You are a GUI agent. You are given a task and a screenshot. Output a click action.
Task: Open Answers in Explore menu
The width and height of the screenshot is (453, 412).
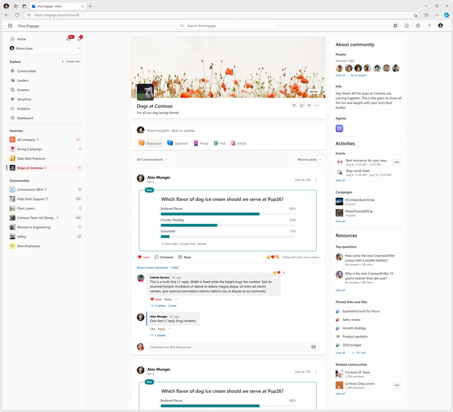coord(23,90)
